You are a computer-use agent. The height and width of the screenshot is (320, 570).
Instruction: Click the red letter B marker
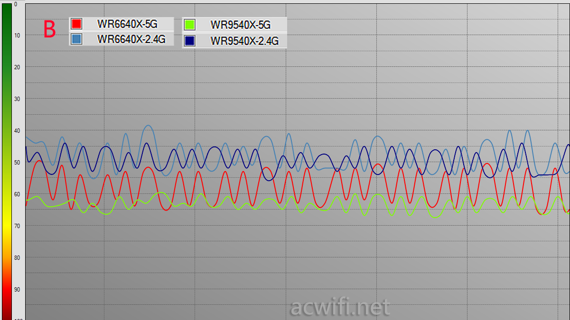(49, 30)
